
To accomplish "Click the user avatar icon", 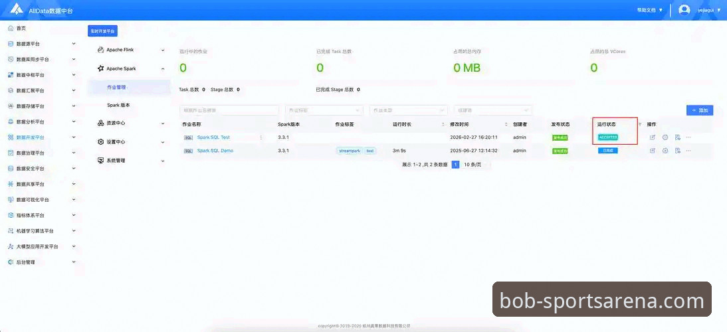I will (x=684, y=10).
